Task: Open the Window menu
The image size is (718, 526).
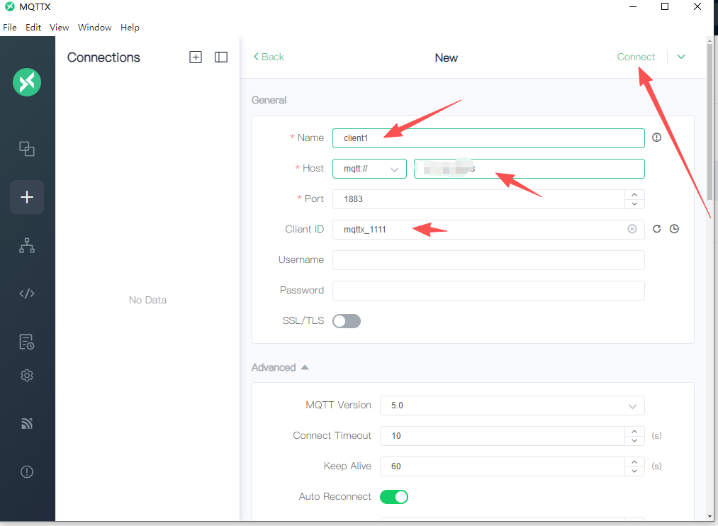Action: click(x=95, y=28)
